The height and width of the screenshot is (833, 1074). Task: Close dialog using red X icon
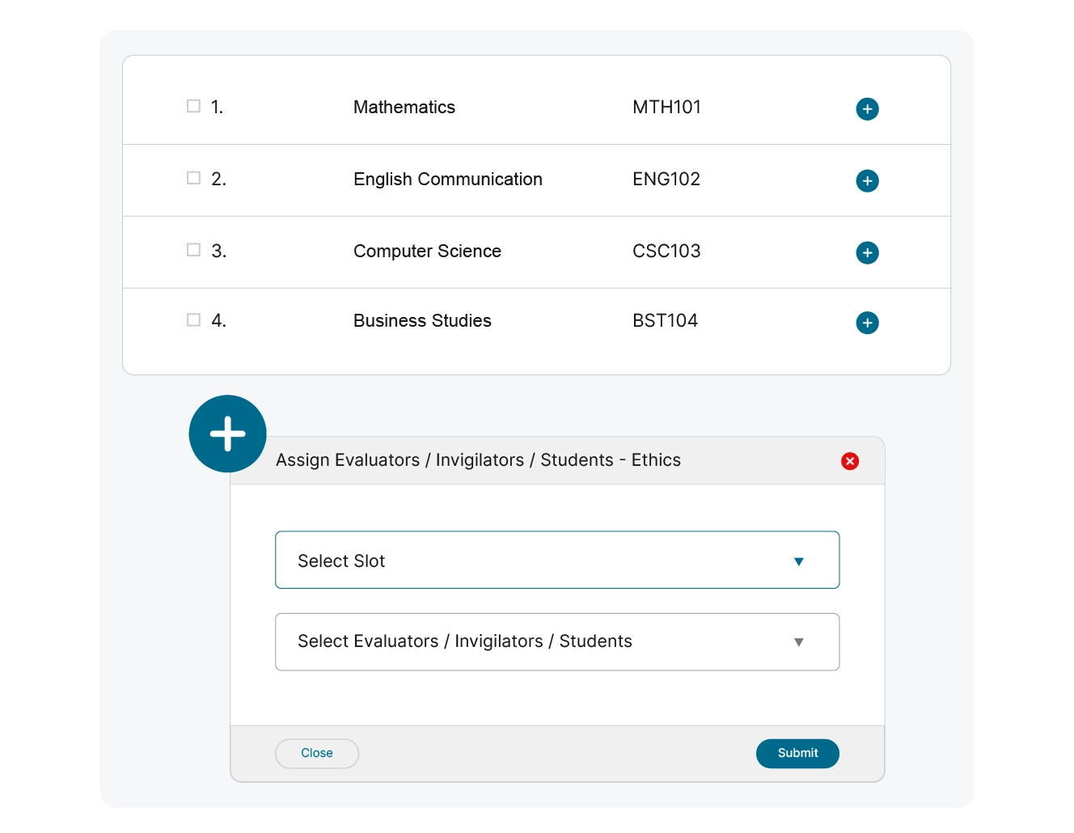849,461
